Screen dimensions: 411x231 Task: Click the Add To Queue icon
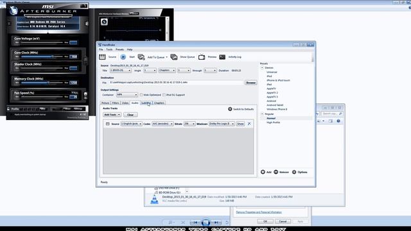141,57
